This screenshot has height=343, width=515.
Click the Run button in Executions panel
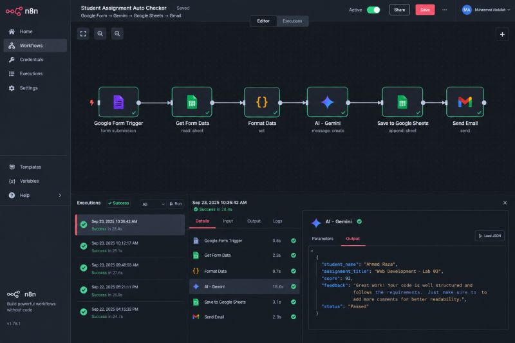pyautogui.click(x=176, y=204)
